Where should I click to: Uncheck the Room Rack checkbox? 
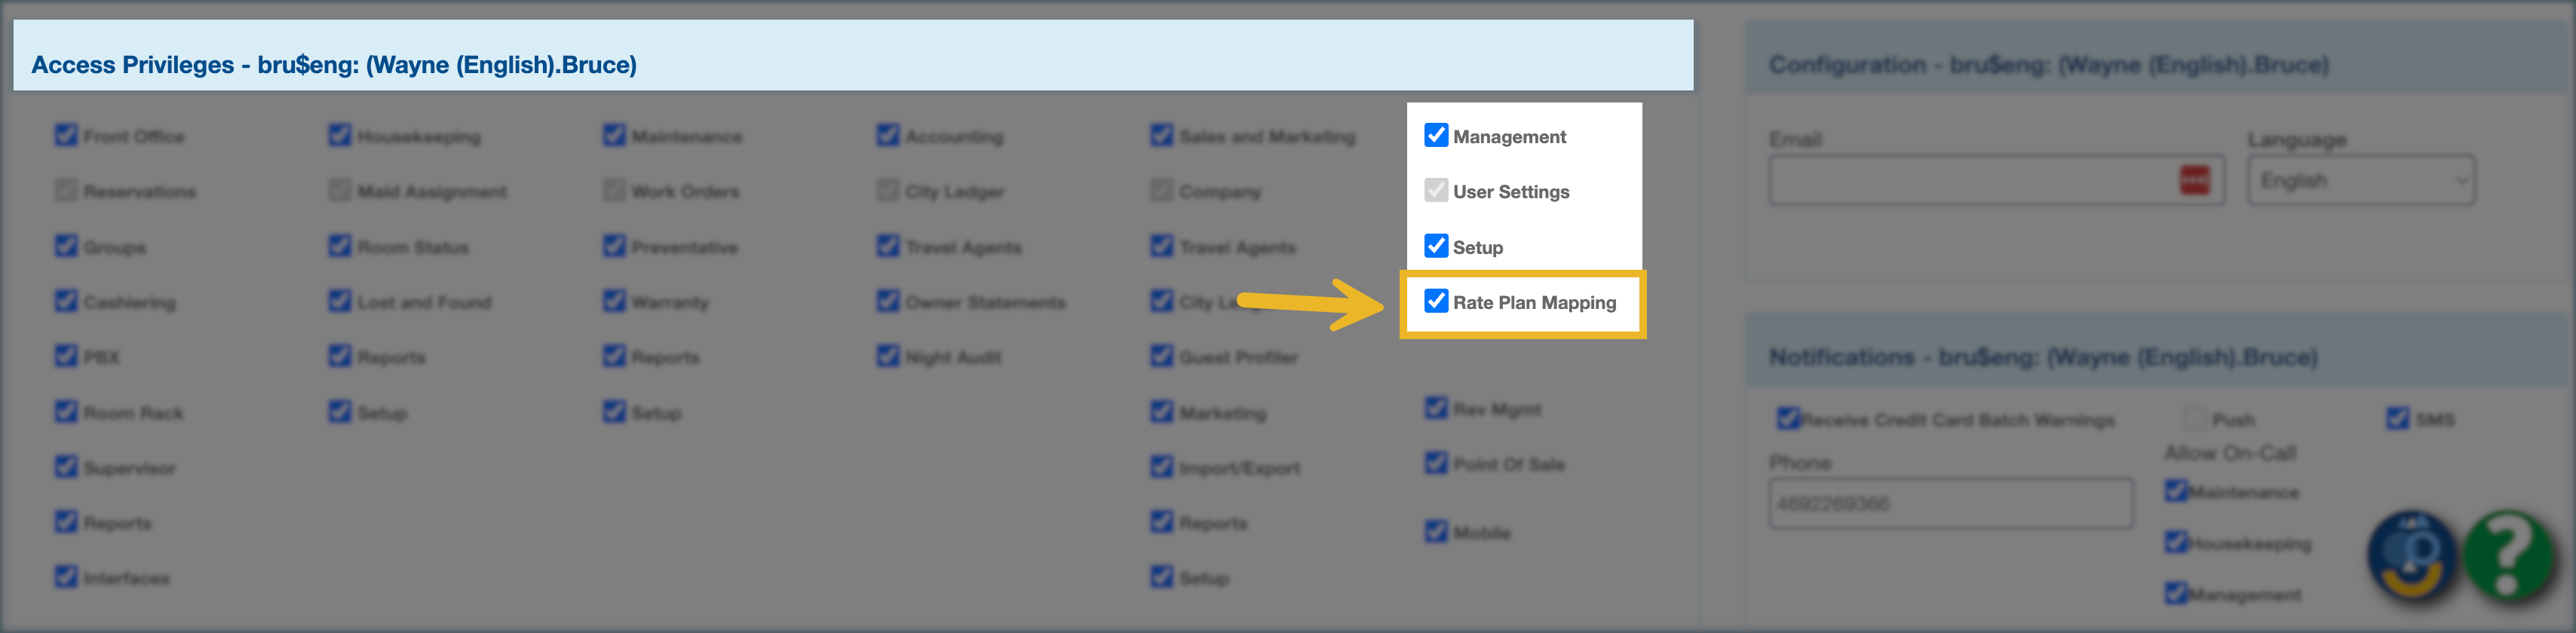tap(66, 412)
